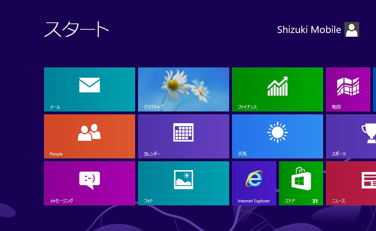Image resolution: width=376 pixels, height=231 pixels.
Task: Launch the Finance chart icon
Action: (x=278, y=86)
